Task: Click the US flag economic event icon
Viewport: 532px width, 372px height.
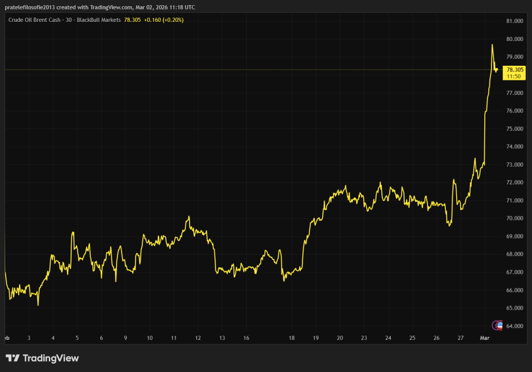Action: [500, 325]
